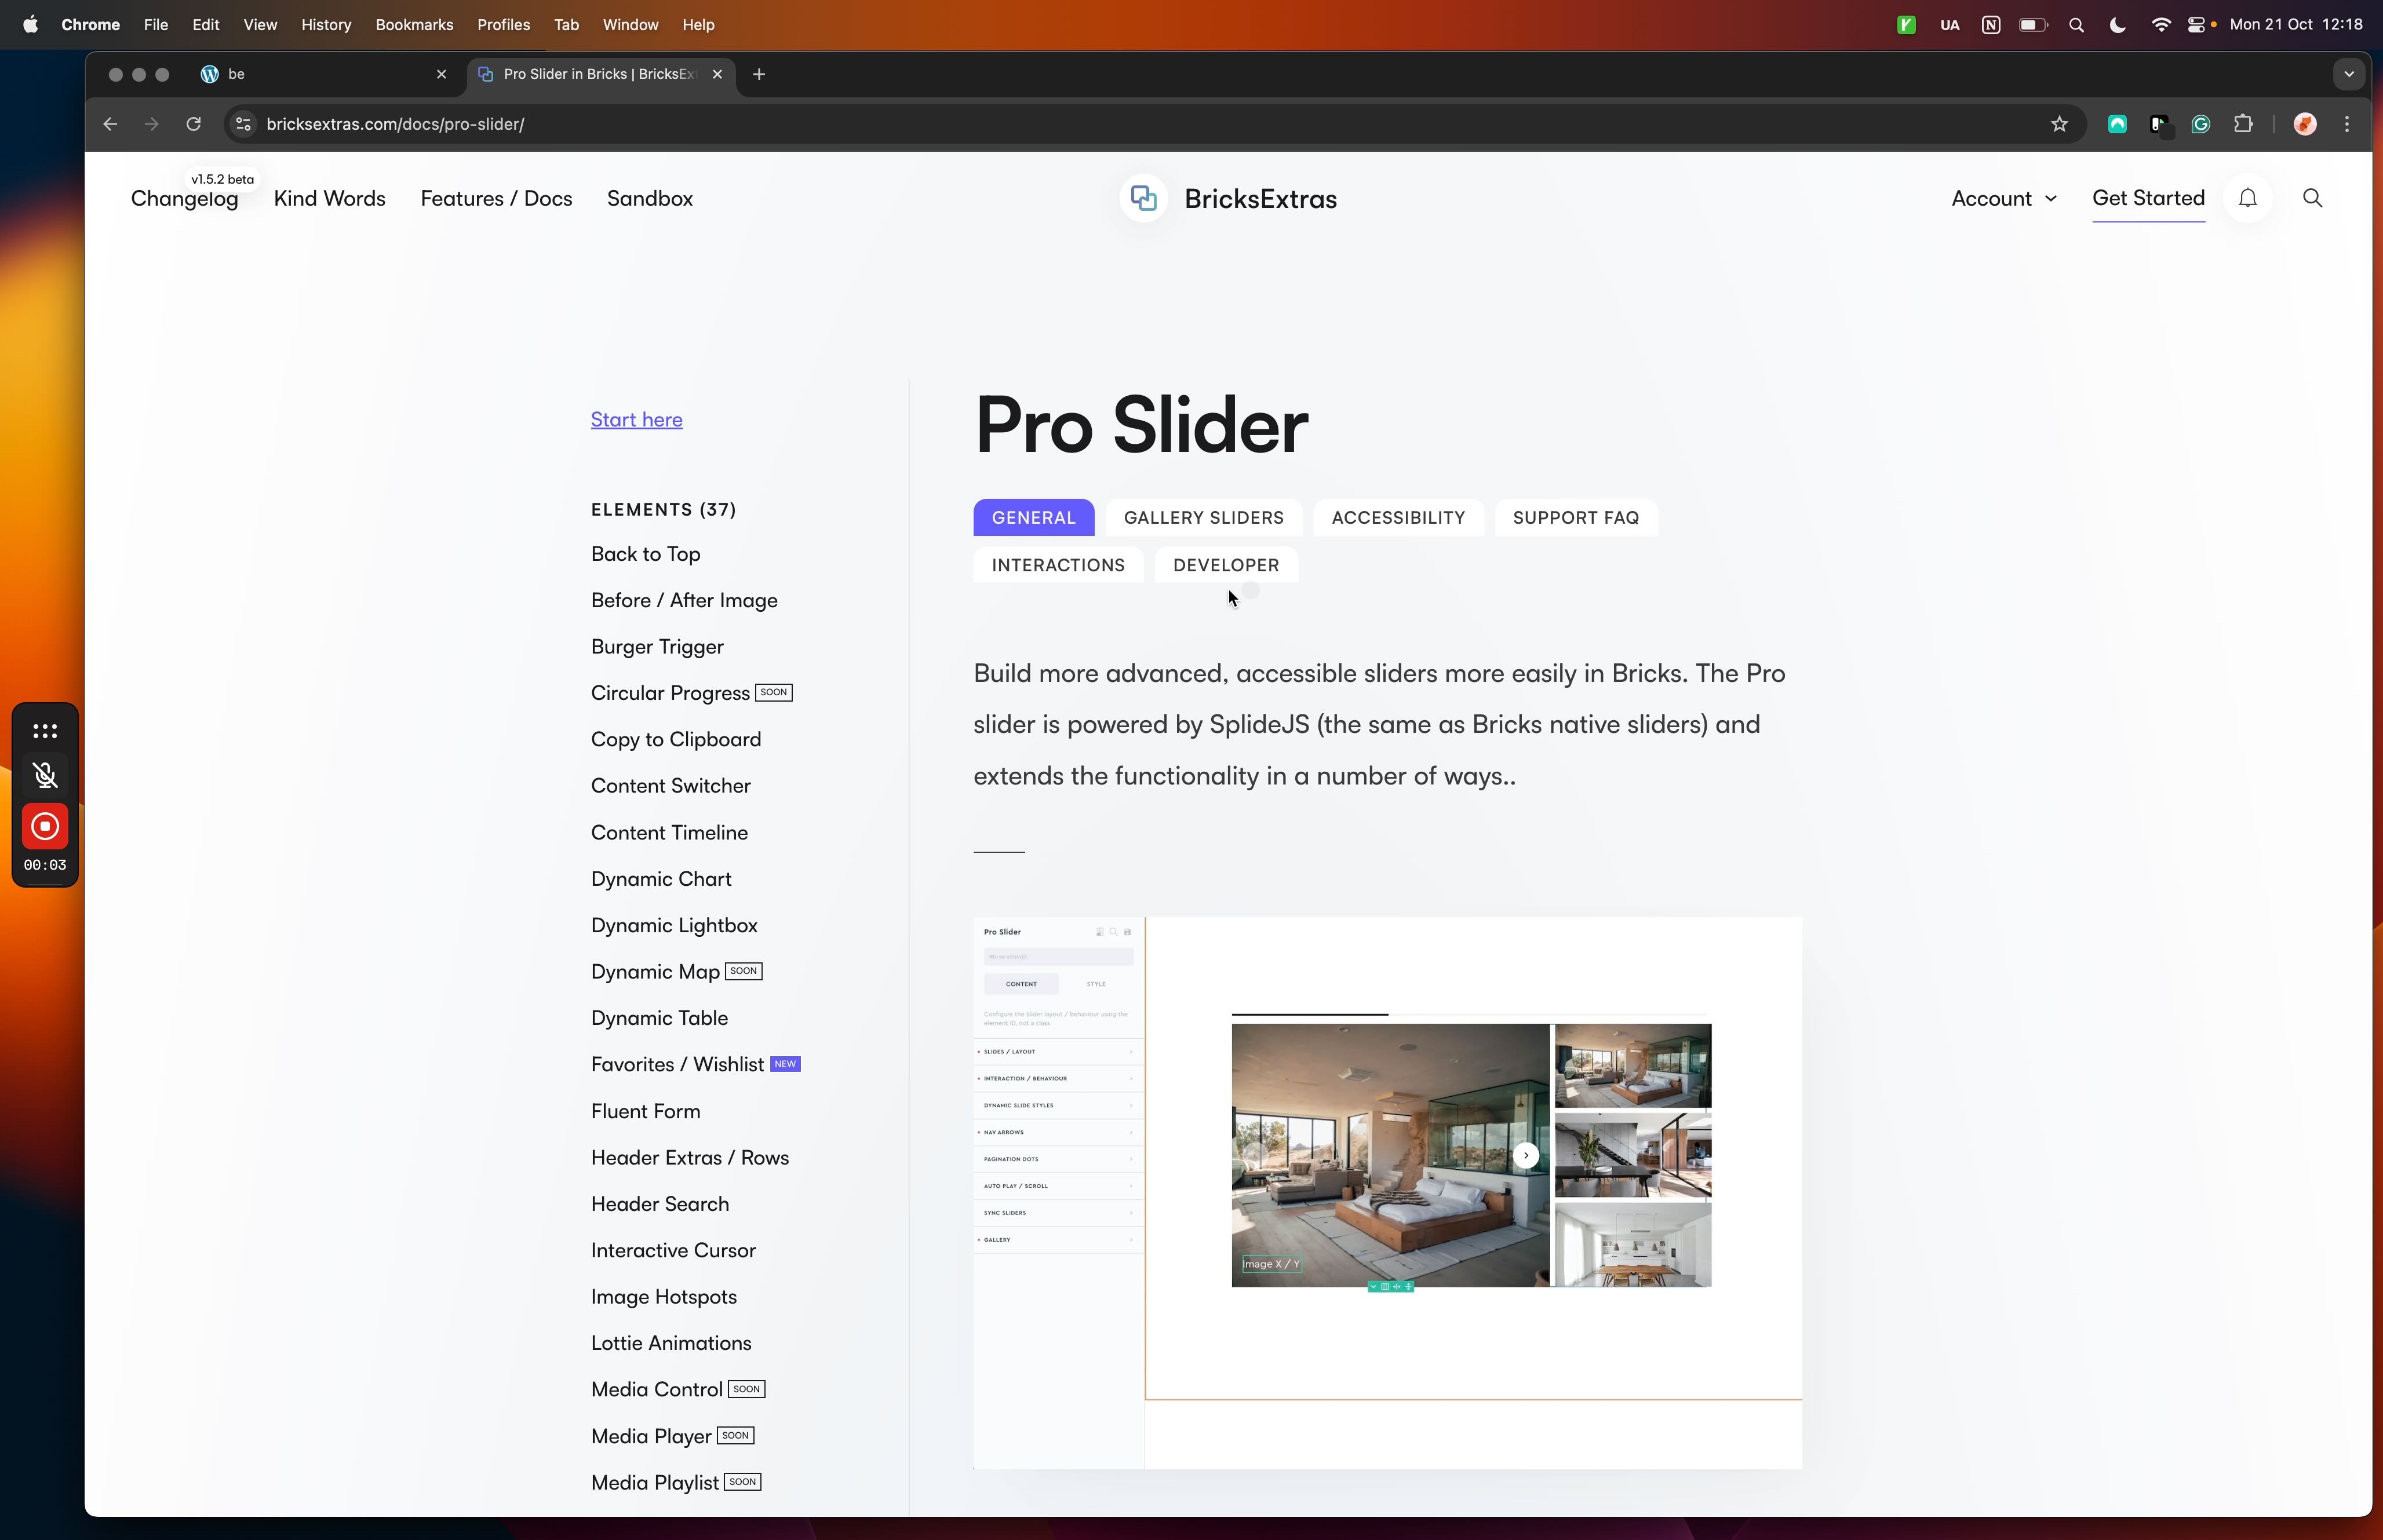Click the Start here link

tap(636, 420)
